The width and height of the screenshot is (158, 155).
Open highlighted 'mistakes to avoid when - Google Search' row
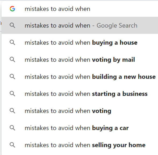click(x=80, y=25)
